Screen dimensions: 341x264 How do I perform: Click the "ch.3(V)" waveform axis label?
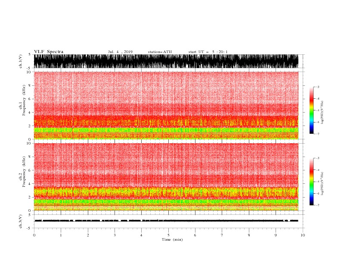point(21,221)
